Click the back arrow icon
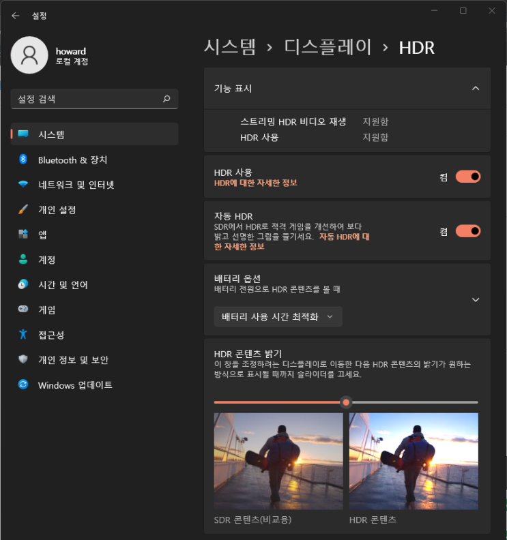 16,16
